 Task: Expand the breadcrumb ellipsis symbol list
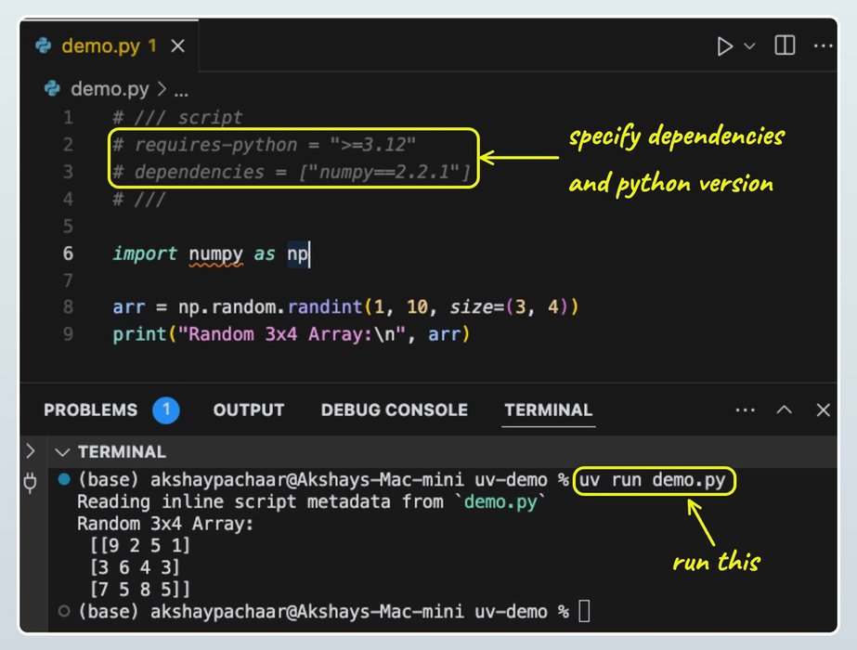coord(181,90)
